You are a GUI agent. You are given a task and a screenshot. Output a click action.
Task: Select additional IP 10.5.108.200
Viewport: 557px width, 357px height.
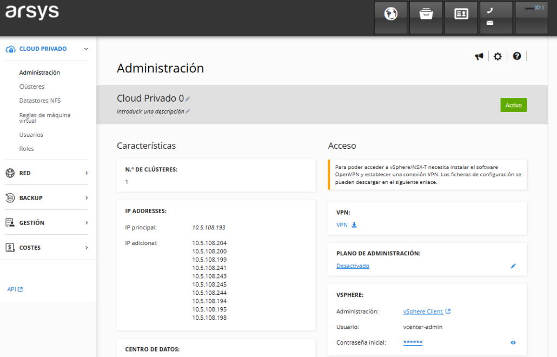point(210,251)
